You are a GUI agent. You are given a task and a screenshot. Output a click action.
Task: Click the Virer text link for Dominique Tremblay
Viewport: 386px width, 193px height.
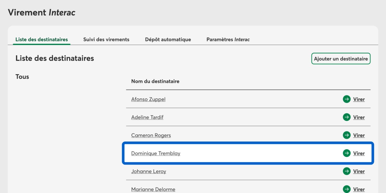pyautogui.click(x=359, y=153)
